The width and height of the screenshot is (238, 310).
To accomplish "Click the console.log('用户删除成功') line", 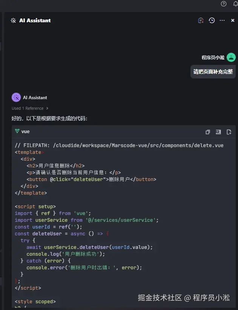I will [66, 254].
